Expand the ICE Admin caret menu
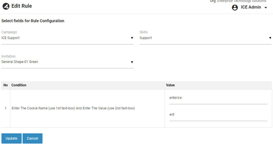The height and width of the screenshot is (151, 273). pyautogui.click(x=266, y=8)
